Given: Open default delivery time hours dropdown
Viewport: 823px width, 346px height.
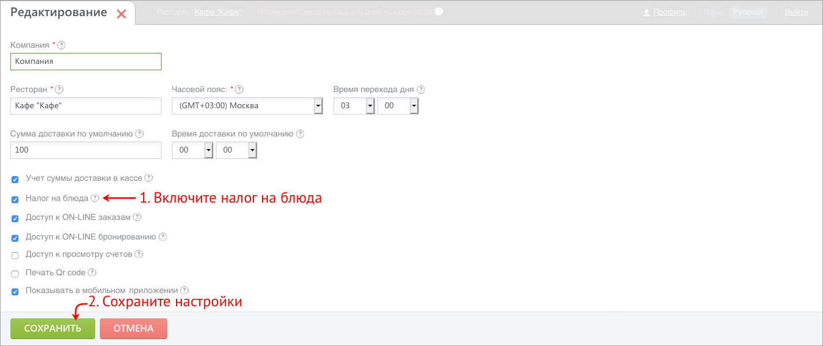Looking at the screenshot, I should [193, 150].
